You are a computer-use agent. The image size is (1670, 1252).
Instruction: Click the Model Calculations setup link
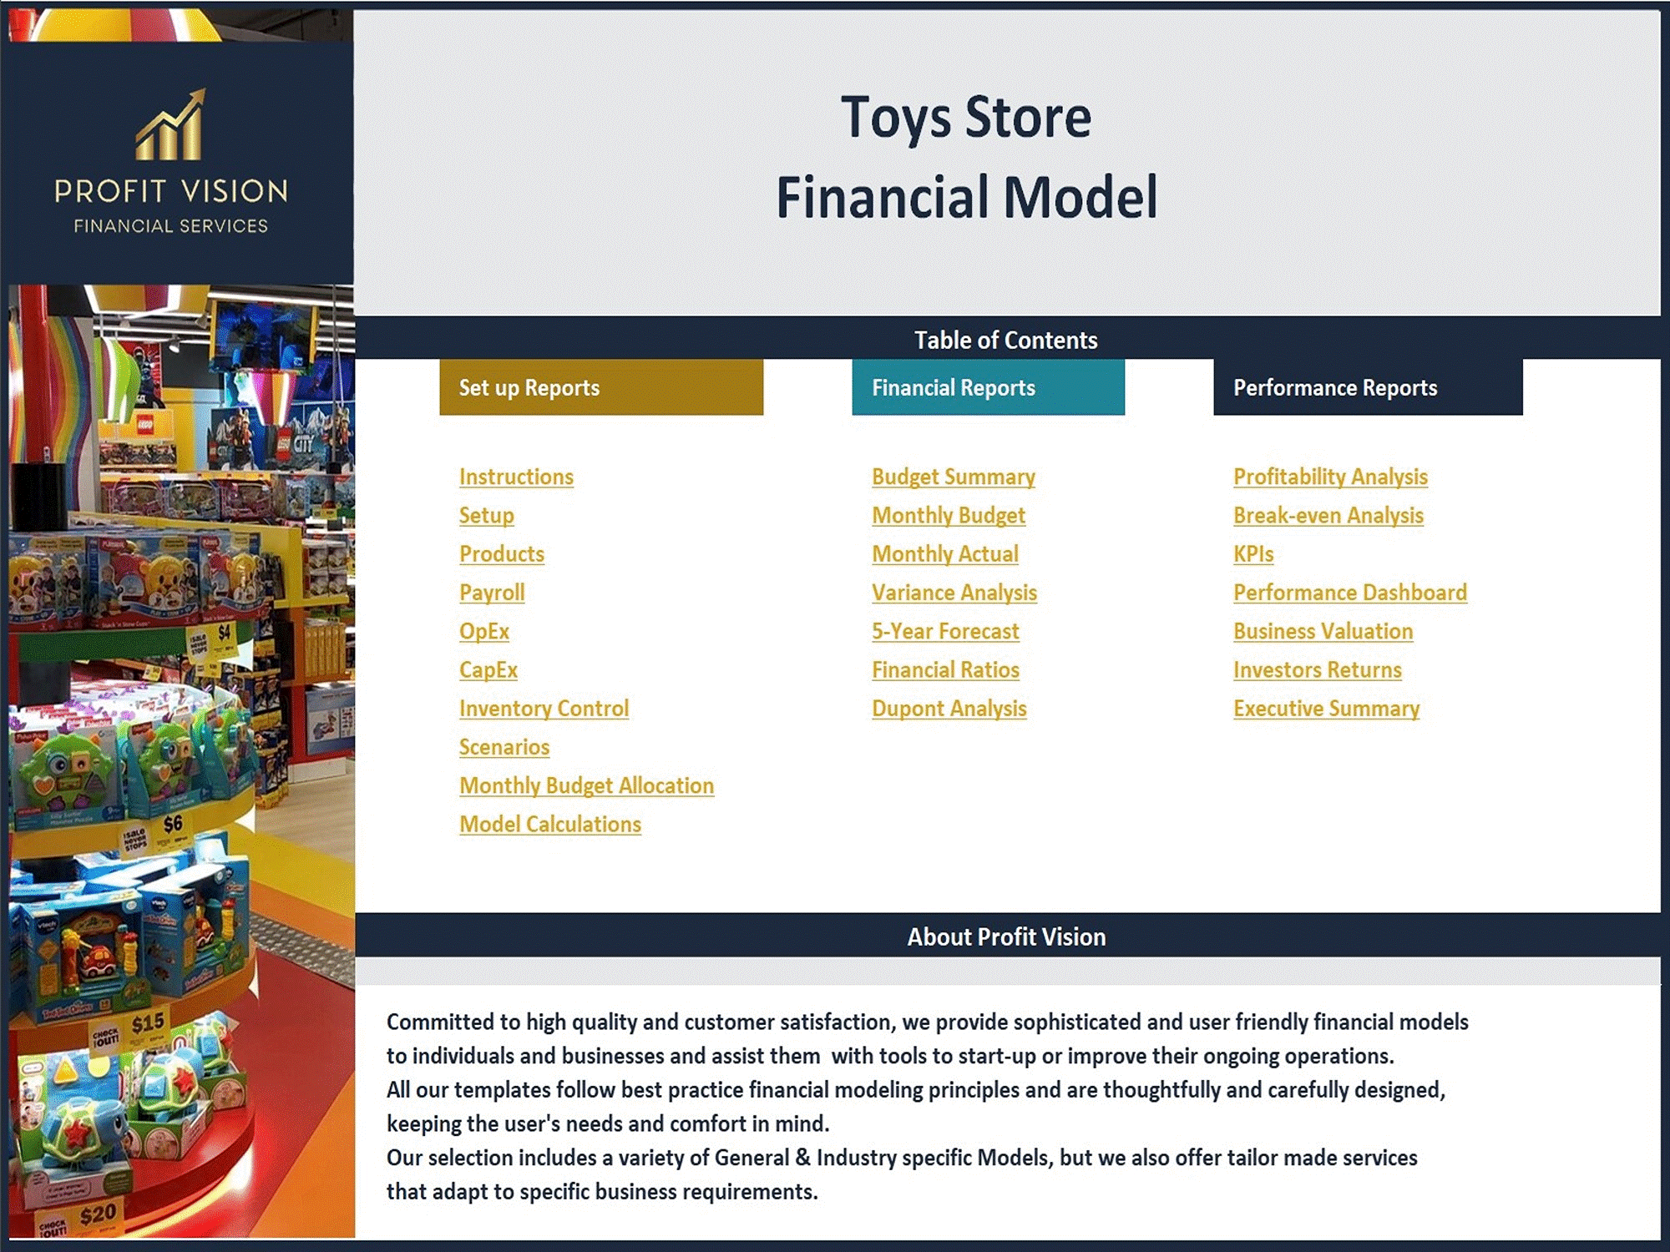click(549, 825)
